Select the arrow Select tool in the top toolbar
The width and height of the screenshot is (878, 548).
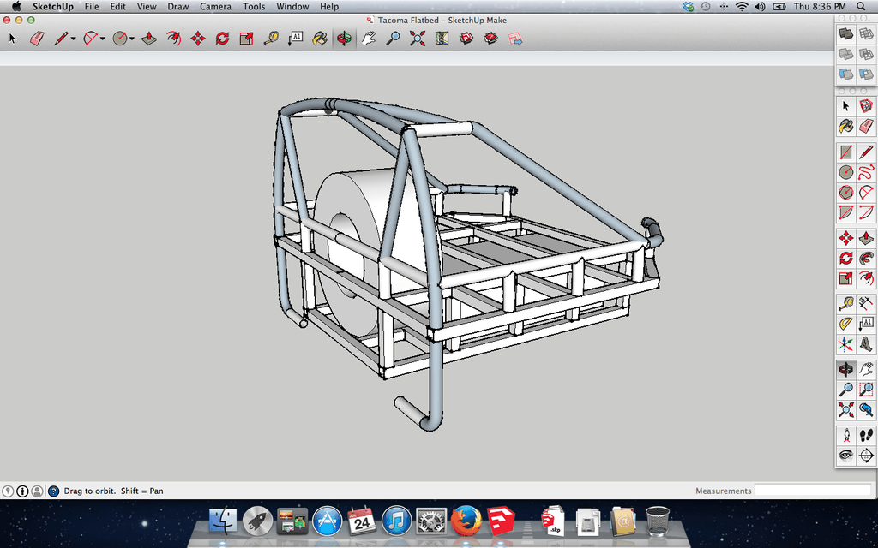tap(13, 39)
